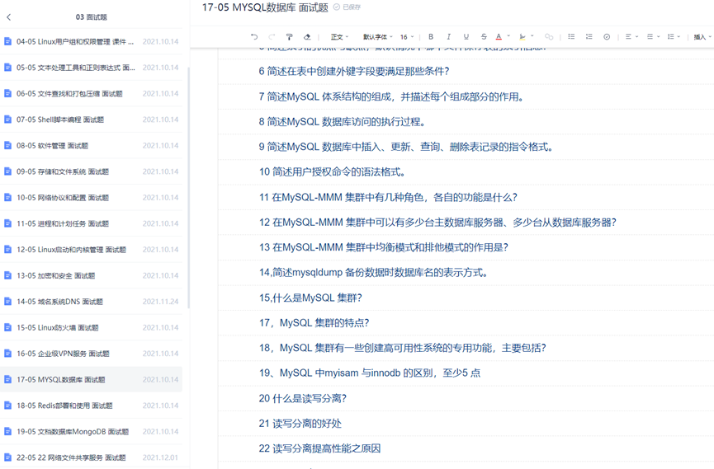Insert a numbered list
This screenshot has width=714, height=469.
589,37
